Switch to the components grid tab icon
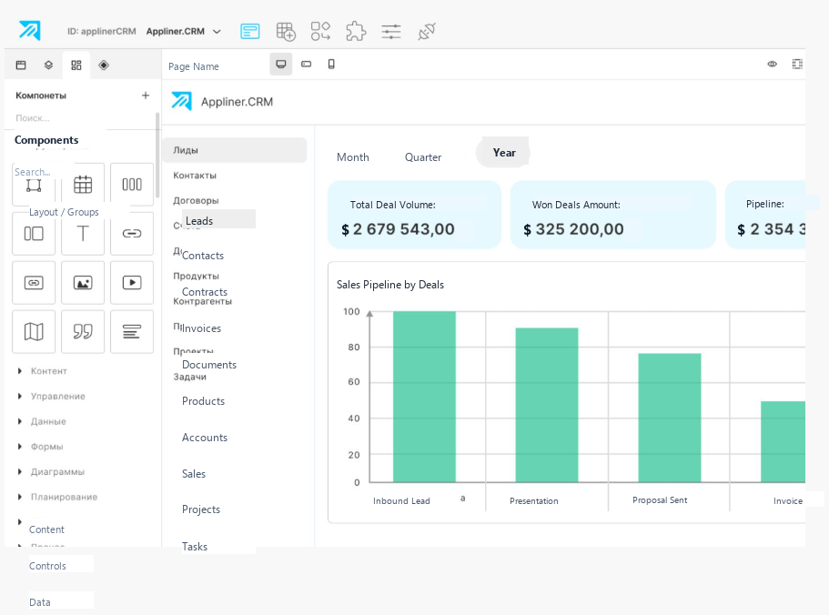829x615 pixels. [x=76, y=65]
